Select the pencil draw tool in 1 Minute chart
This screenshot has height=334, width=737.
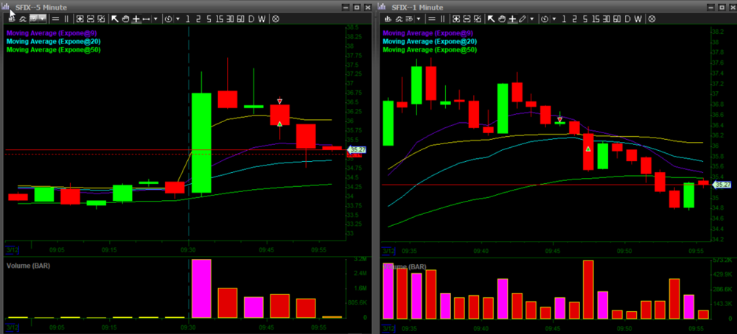[x=523, y=18]
